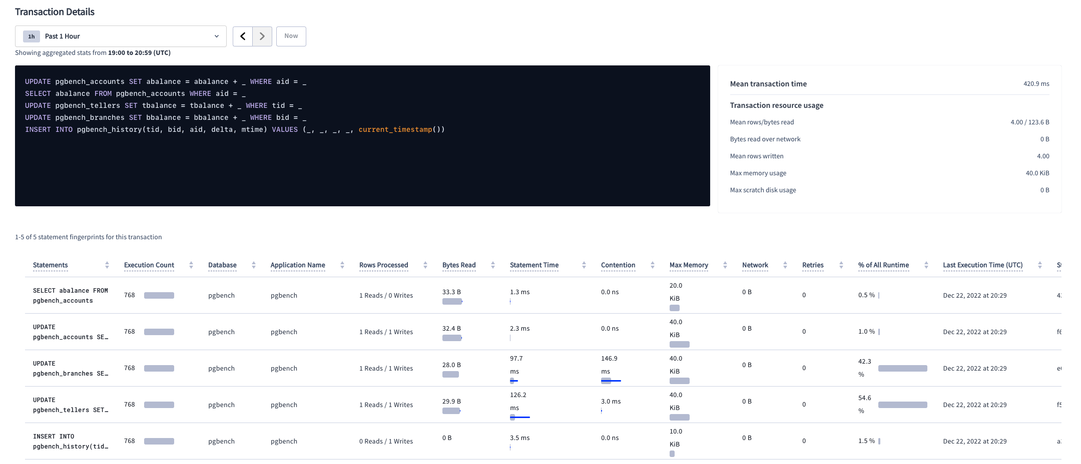Click the Rows Processed column header
This screenshot has height=464, width=1081.
pyautogui.click(x=384, y=265)
